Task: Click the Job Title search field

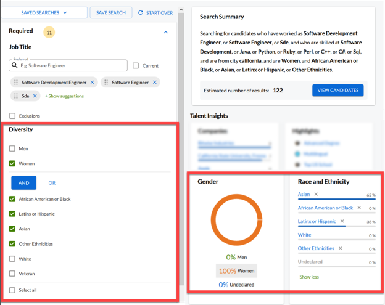Action: (68, 65)
